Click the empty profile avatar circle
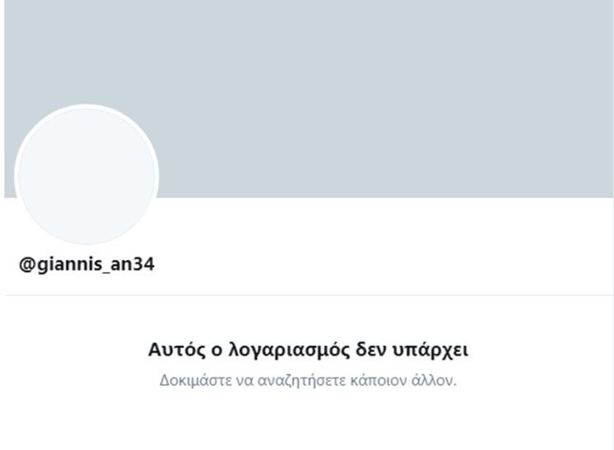This screenshot has width=614, height=450. pyautogui.click(x=86, y=175)
